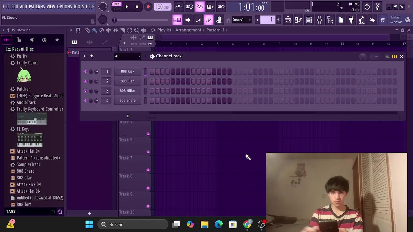Mute the 808 Clap channel
413x232 pixels.
coord(85,81)
